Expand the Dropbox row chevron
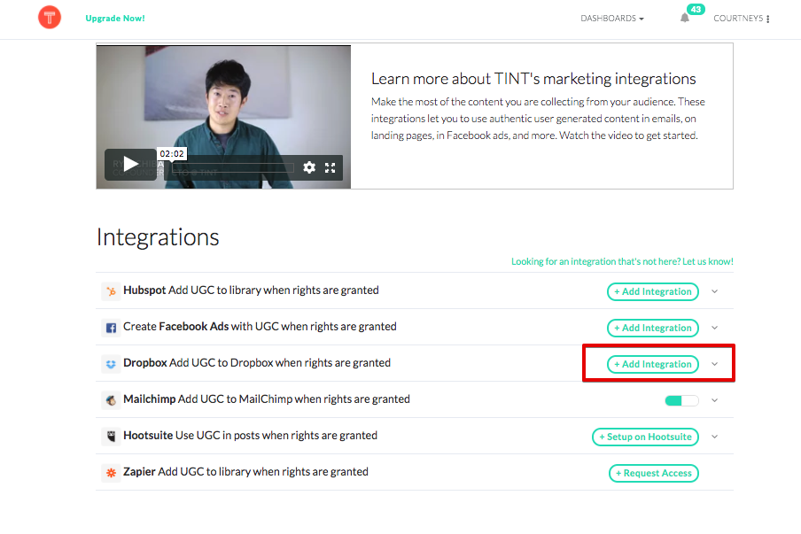This screenshot has width=801, height=534. click(x=715, y=364)
